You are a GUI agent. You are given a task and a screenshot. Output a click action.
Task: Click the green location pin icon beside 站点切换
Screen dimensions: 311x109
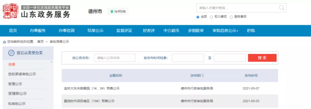click(112, 11)
